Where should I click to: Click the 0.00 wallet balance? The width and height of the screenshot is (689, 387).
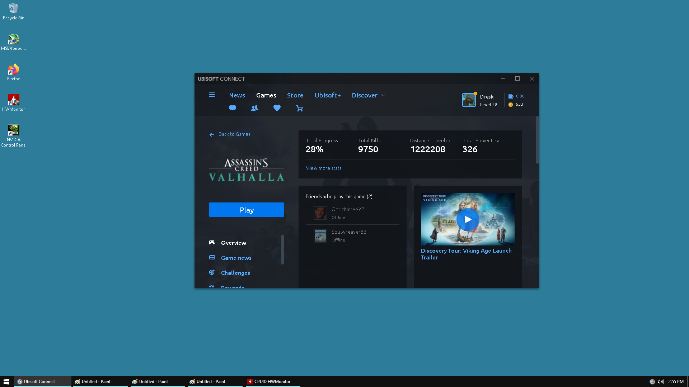520,96
